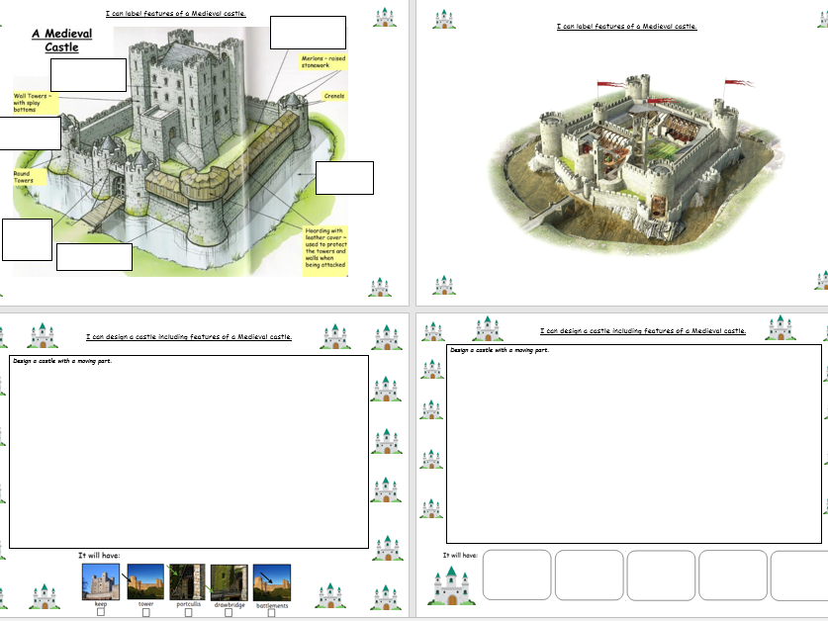Tick the checkbox under the tower label
Image resolution: width=828 pixels, height=621 pixels.
tap(146, 612)
